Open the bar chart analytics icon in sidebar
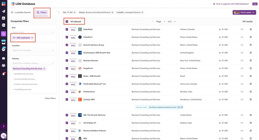This screenshot has height=140, width=259. [x=4, y=18]
